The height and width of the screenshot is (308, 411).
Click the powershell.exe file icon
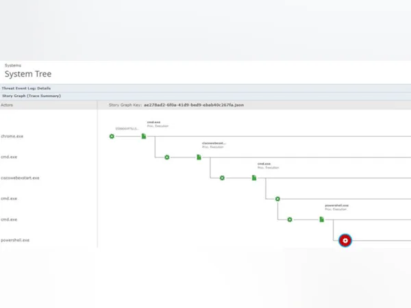point(322,220)
